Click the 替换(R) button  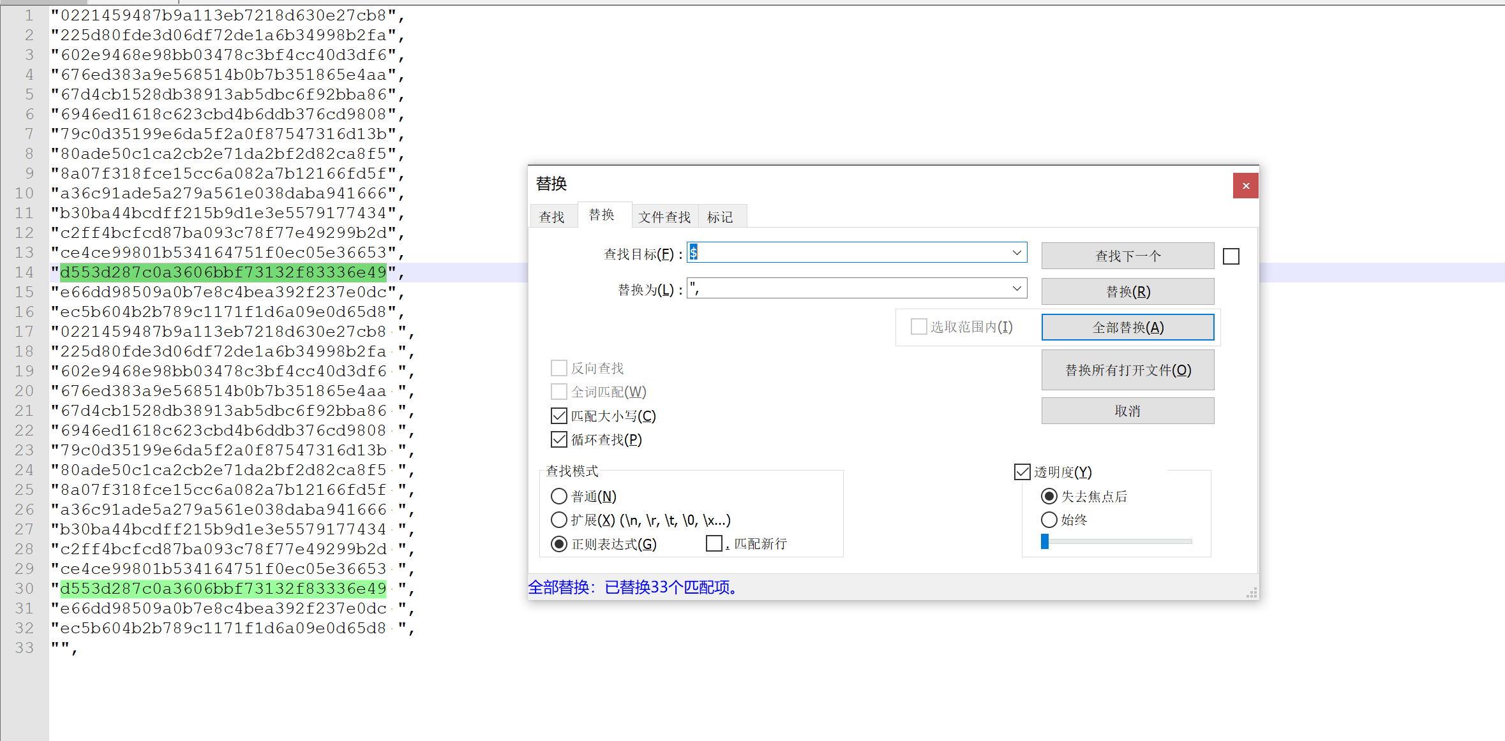click(1127, 291)
